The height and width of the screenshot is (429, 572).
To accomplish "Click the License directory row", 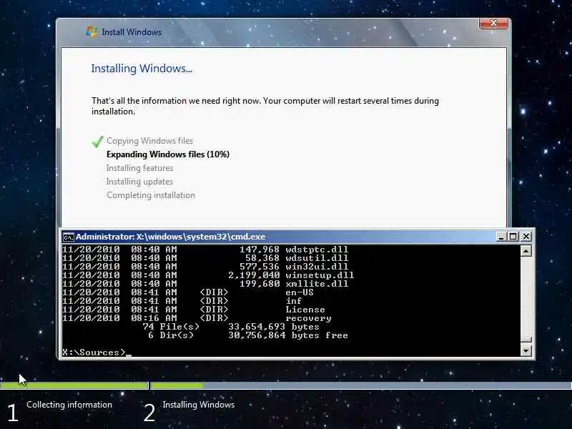I will point(194,310).
